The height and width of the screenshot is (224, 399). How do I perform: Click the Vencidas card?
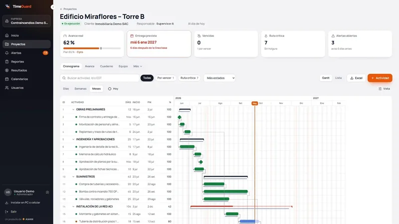(x=226, y=44)
